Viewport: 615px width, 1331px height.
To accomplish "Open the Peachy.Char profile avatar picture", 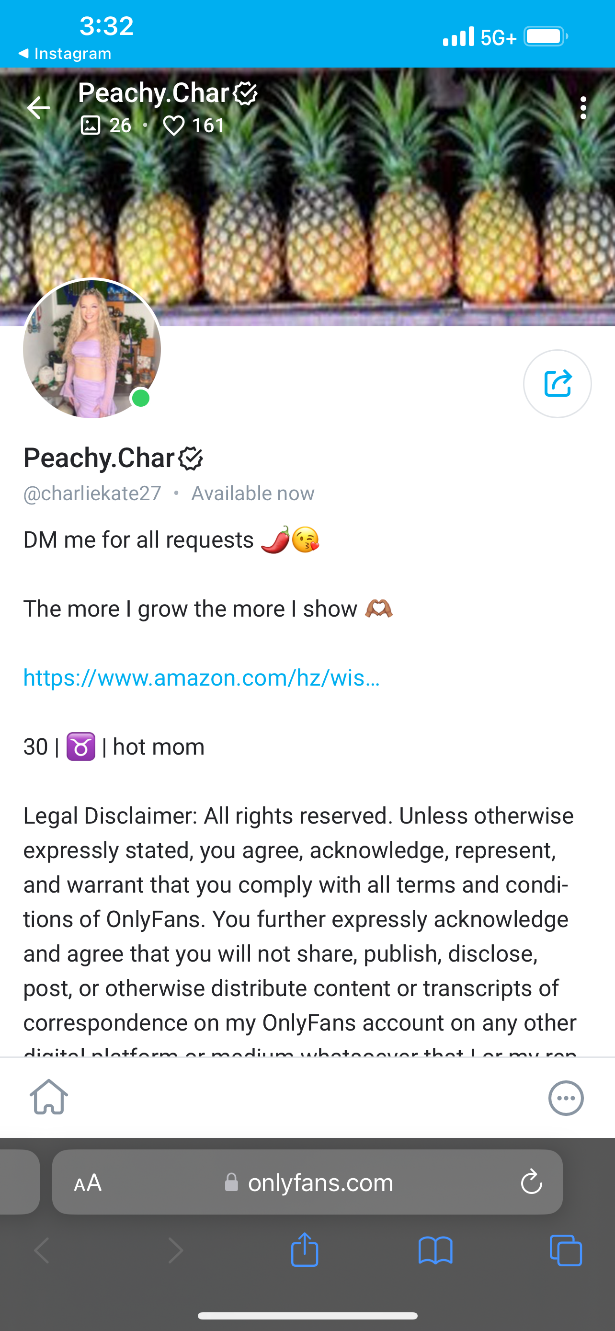I will [x=92, y=349].
